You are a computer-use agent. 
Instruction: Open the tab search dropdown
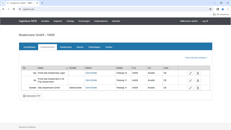(3, 3)
